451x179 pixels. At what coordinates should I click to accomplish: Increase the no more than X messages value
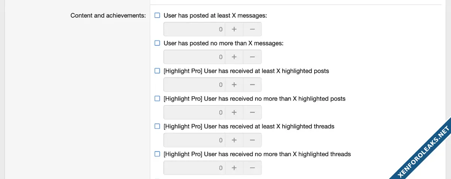234,57
